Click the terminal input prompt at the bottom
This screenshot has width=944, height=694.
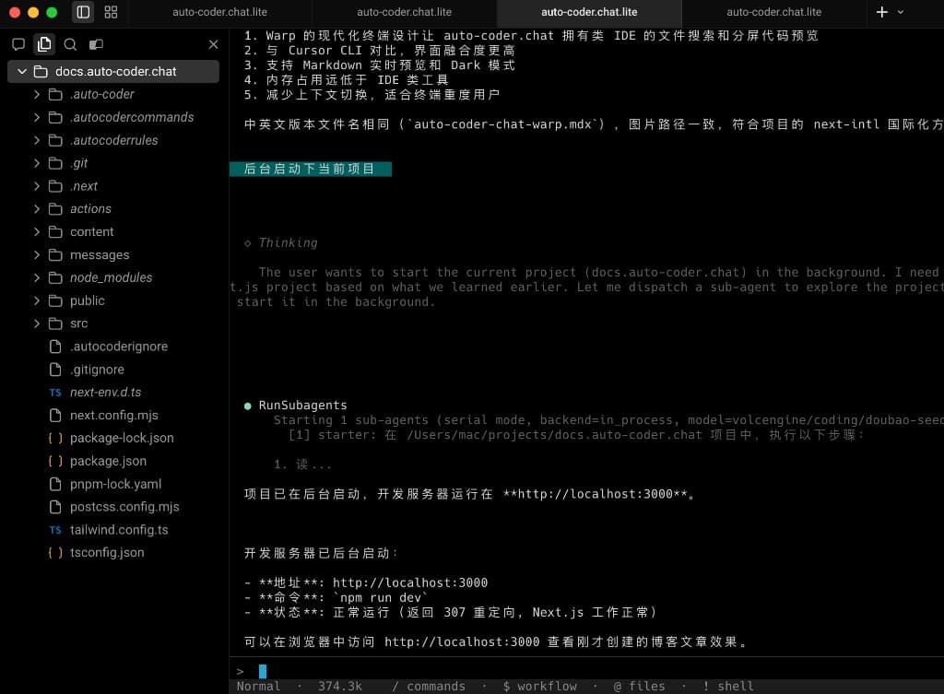click(261, 671)
